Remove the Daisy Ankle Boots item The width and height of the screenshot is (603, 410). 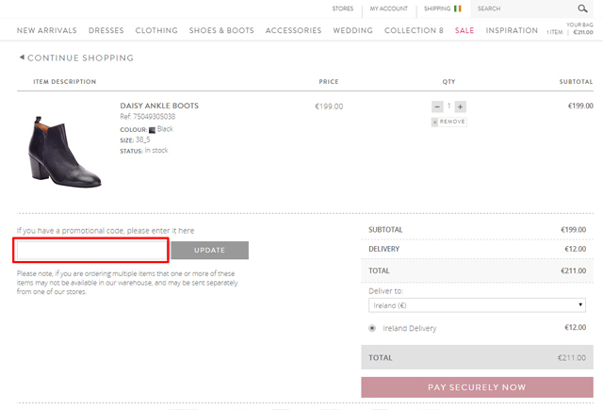point(448,122)
